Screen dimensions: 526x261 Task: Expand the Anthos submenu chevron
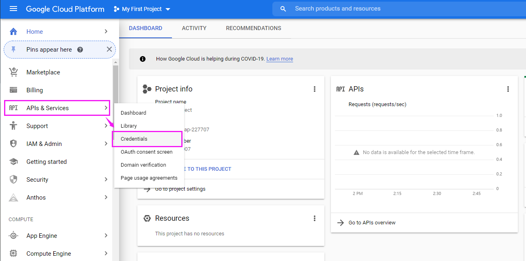pos(106,198)
